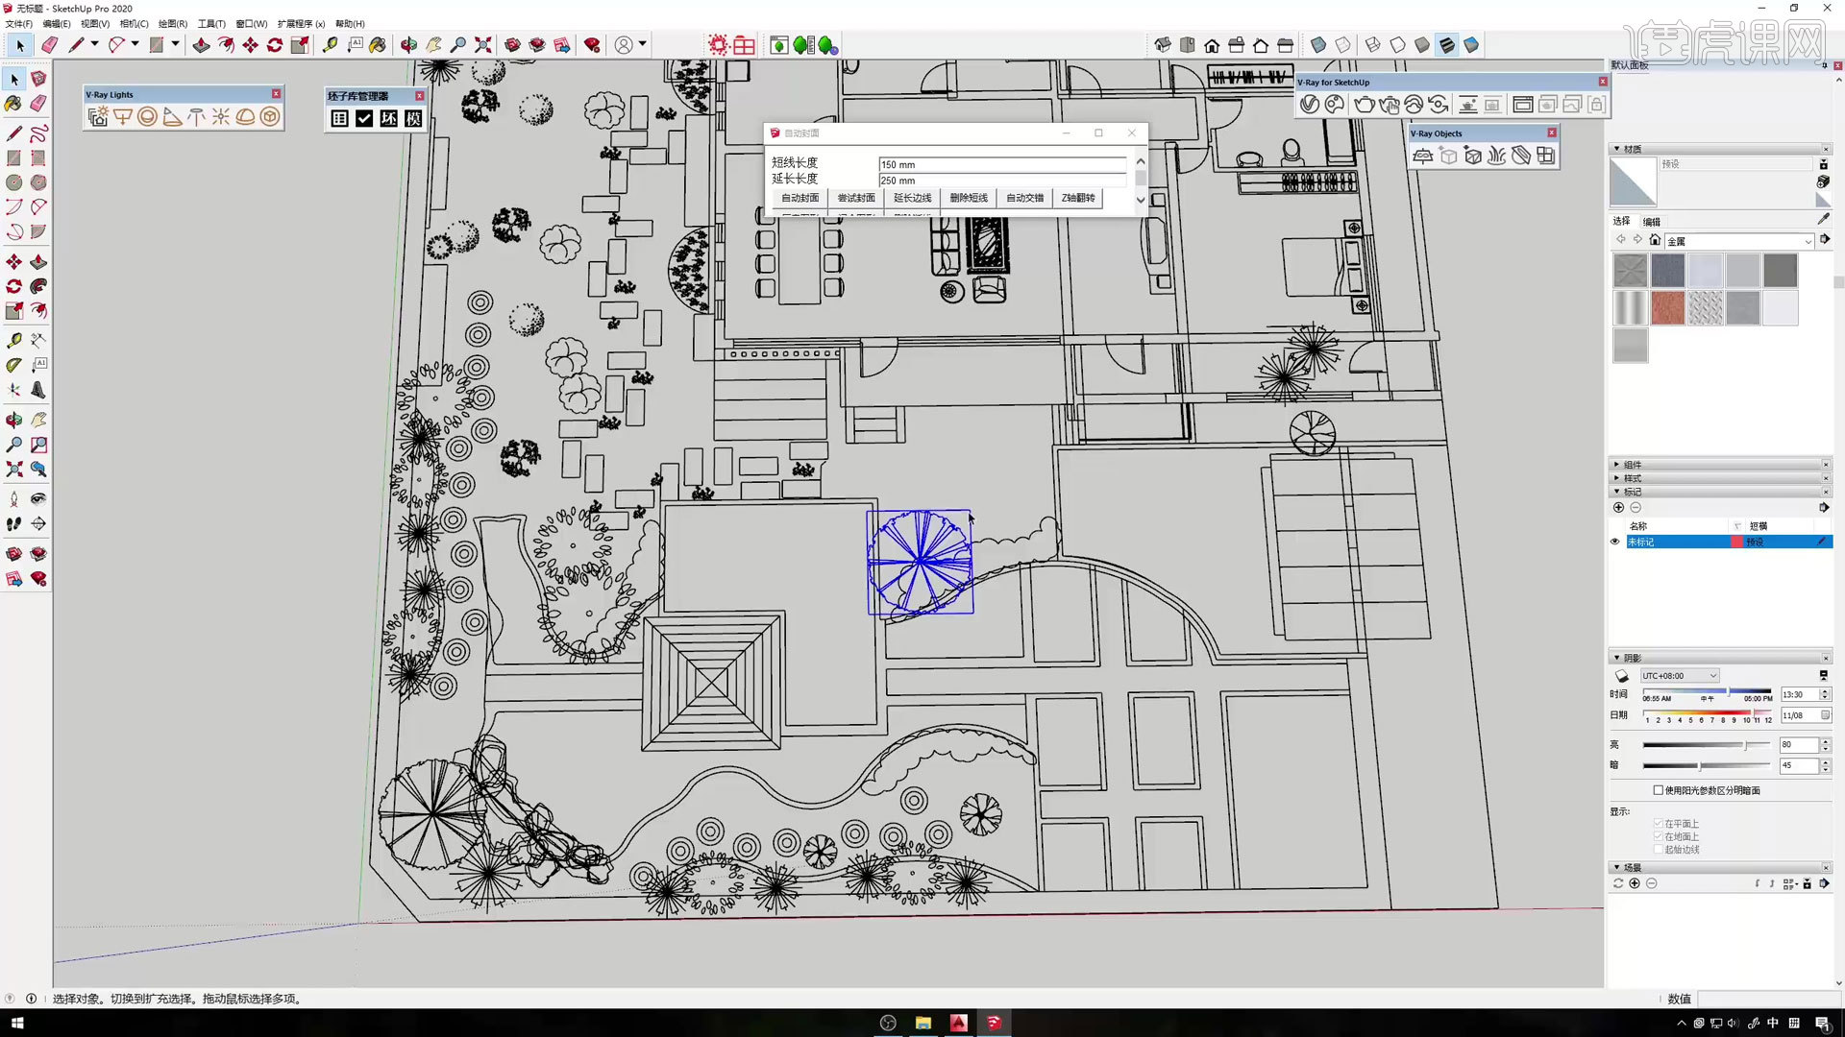Viewport: 1845px width, 1037px height.
Task: Activate the Move tool in top toolbar
Action: point(250,45)
